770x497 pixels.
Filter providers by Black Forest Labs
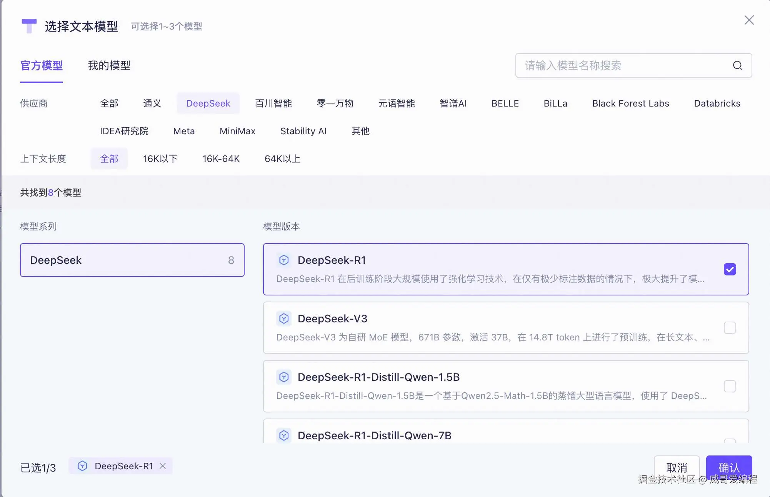coord(630,103)
